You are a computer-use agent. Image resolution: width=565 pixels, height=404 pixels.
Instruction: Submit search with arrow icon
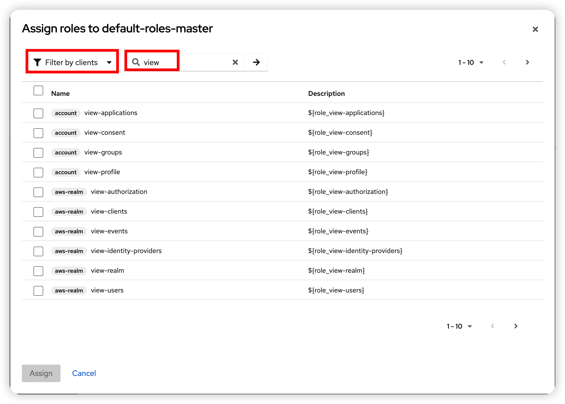(x=256, y=62)
